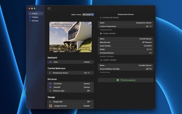The width and height of the screenshot is (182, 114).
Task: Open the Entrance Light row chevron
Action: [91, 91]
